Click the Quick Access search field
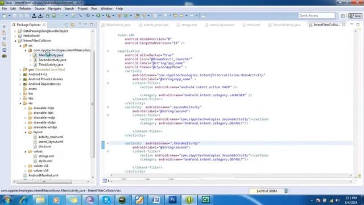Viewport: 364px width, 205px height. pos(317,15)
